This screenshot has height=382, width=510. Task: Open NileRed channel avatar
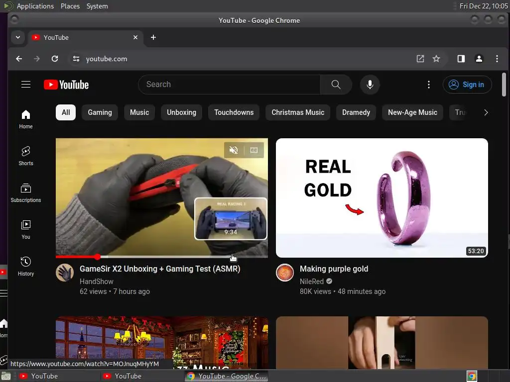click(x=284, y=272)
